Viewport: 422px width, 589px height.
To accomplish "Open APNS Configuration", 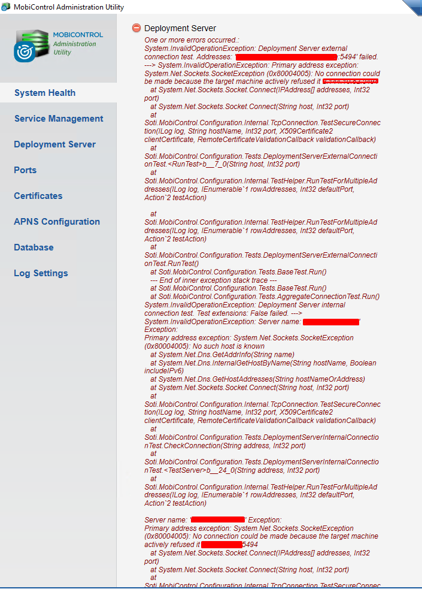I will pos(57,222).
